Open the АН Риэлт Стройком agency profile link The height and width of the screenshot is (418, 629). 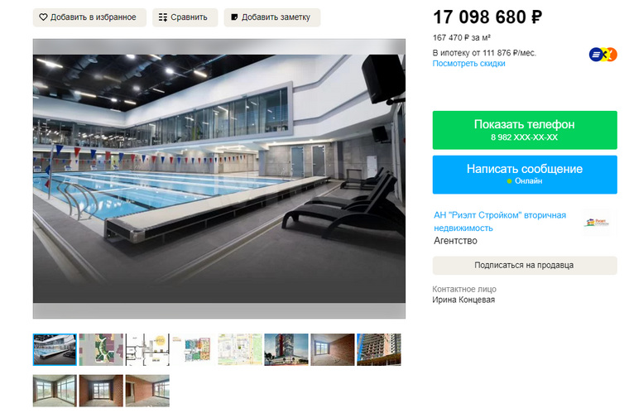[500, 222]
